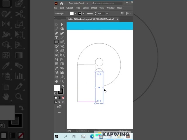This screenshot has width=187, height=140.
Task: Open the Object menu
Action: (x=70, y=8)
